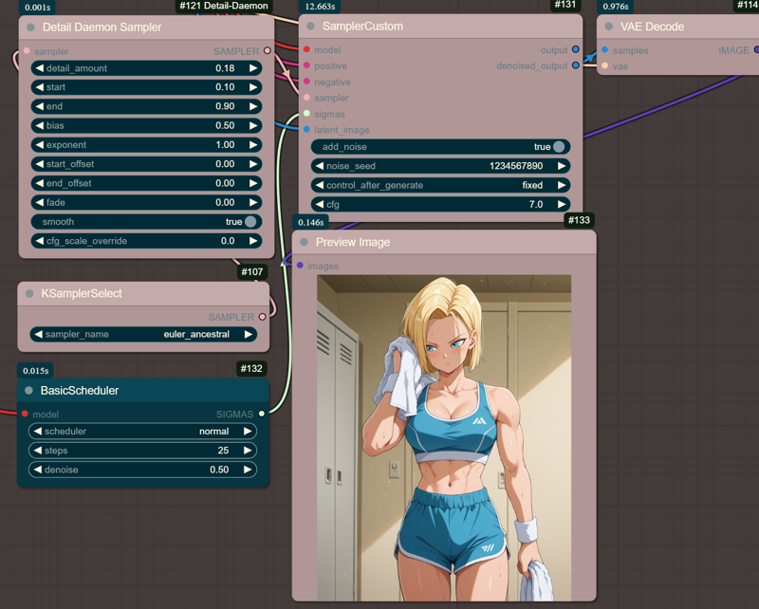Decrease detail_amount with the left arrow
This screenshot has height=609, width=759.
click(x=39, y=68)
